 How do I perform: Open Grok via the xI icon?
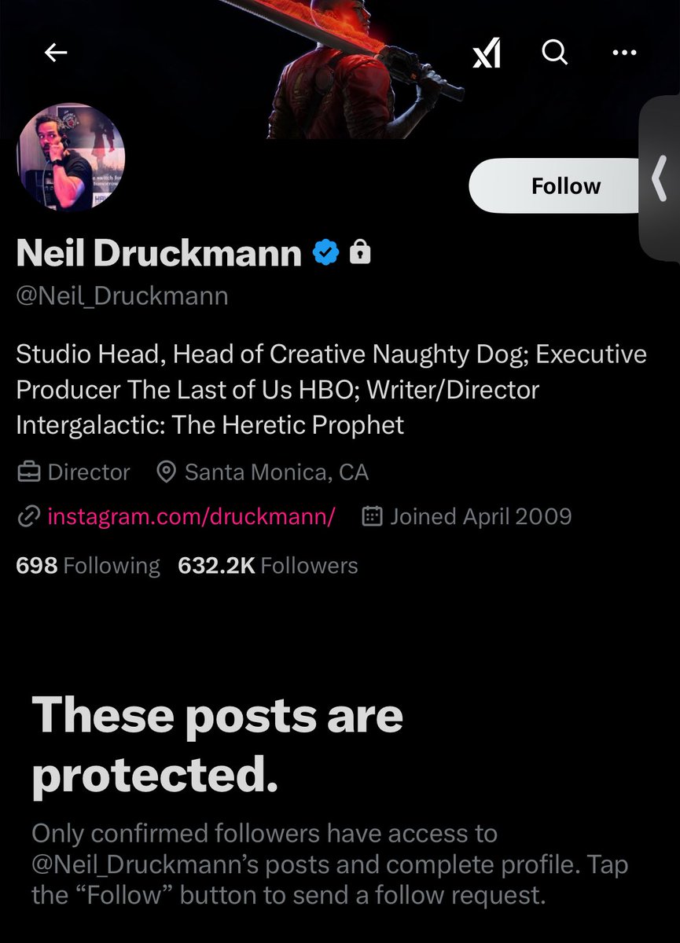pyautogui.click(x=487, y=53)
